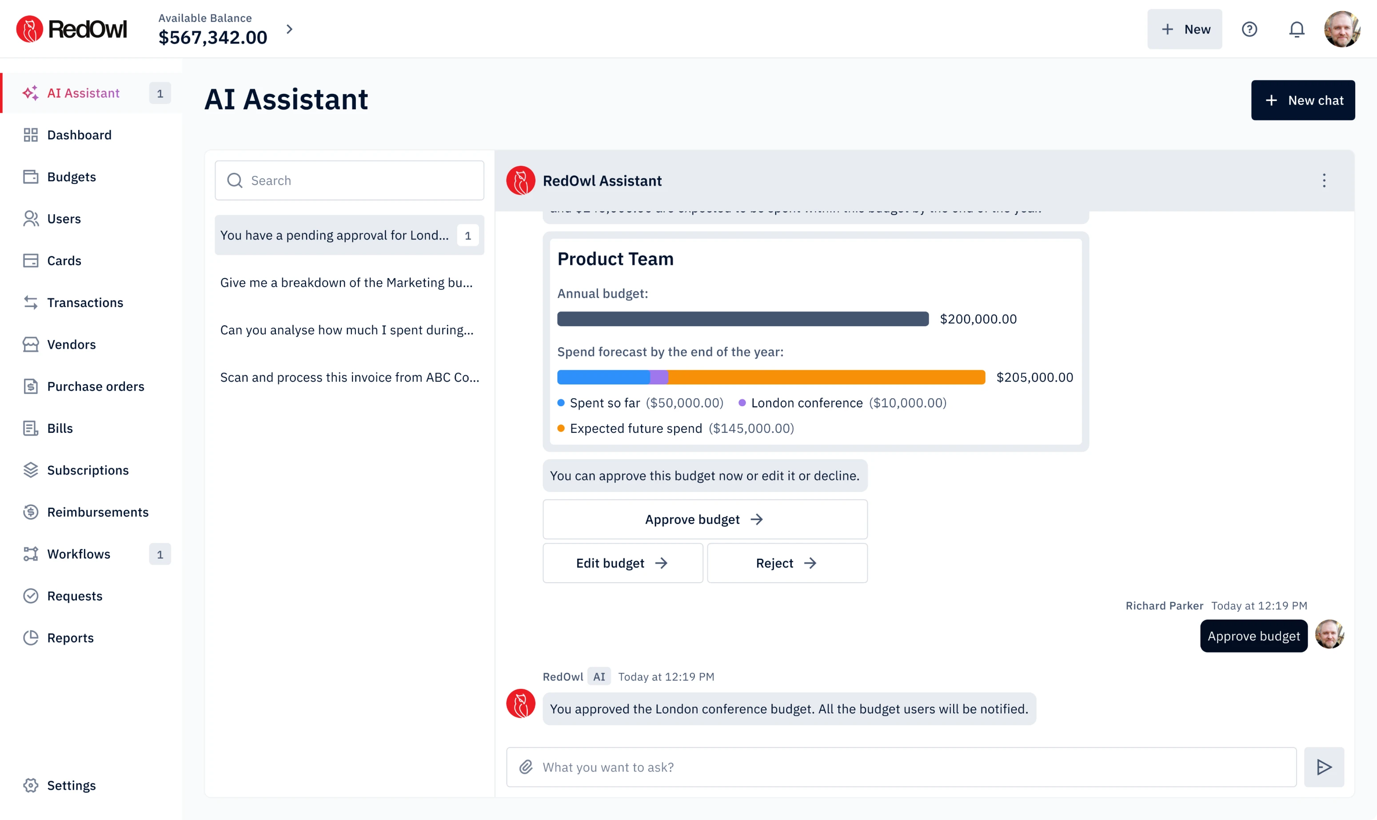Image resolution: width=1377 pixels, height=820 pixels.
Task: Click the Product Team annual budget progress bar
Action: [x=742, y=319]
